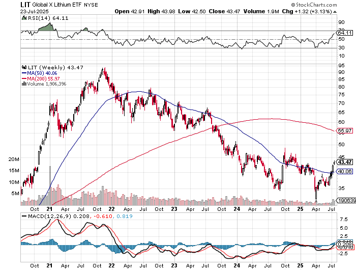Click the LIT Weekly candlestick legend icon
Image resolution: width=356 pixels, height=270 pixels.
pos(23,67)
